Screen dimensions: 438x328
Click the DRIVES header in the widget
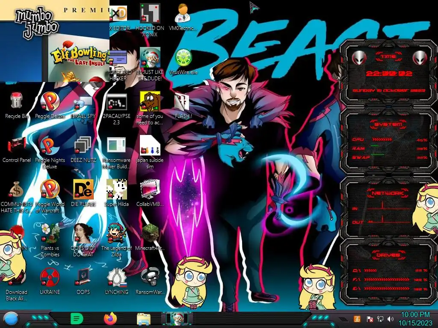[388, 255]
